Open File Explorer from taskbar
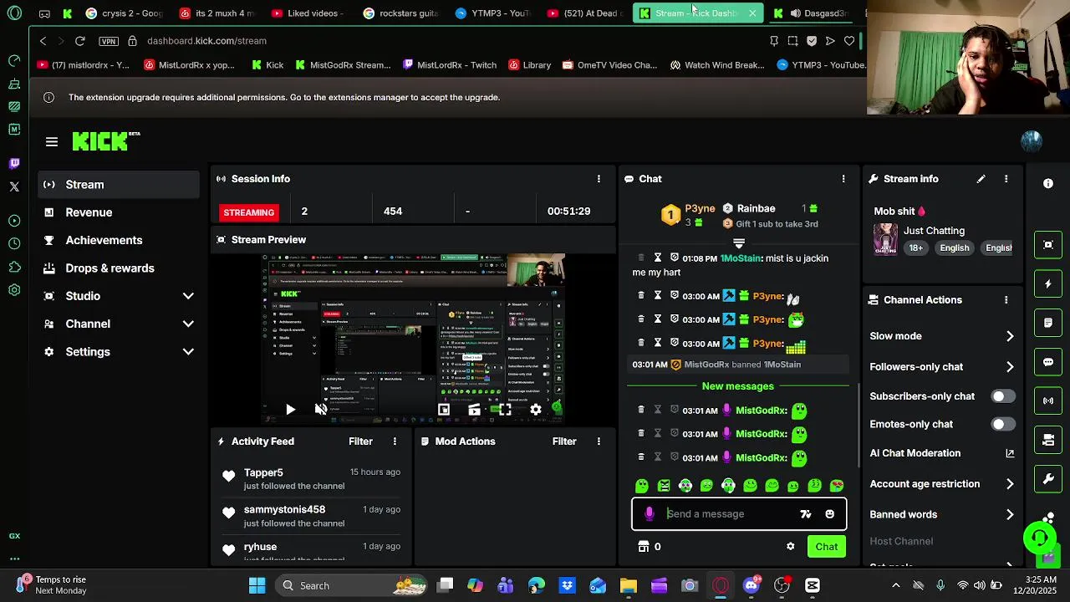The image size is (1070, 602). 629,586
